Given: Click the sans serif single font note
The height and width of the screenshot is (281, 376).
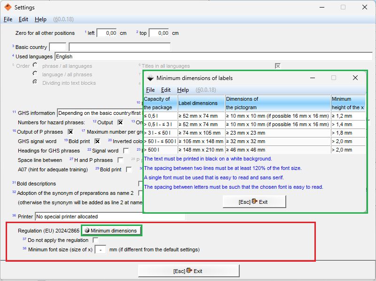Looking at the screenshot, I should coord(214,177).
